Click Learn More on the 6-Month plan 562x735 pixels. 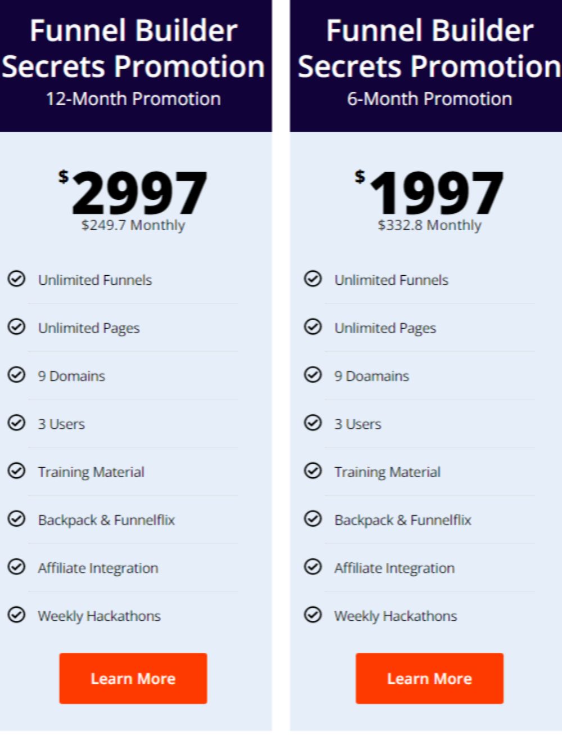(x=429, y=678)
